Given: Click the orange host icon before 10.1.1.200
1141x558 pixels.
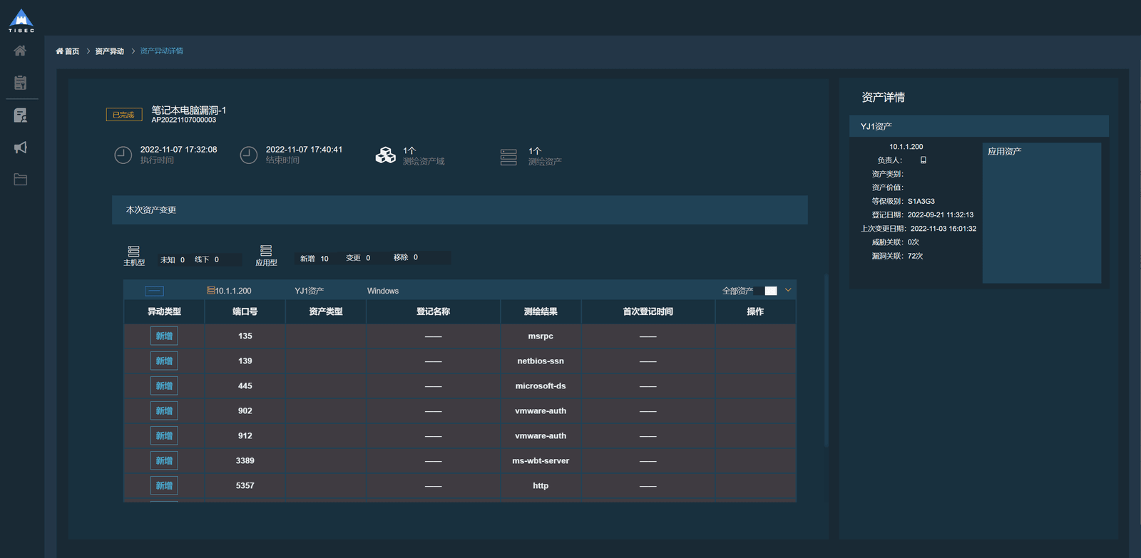Looking at the screenshot, I should click(210, 290).
